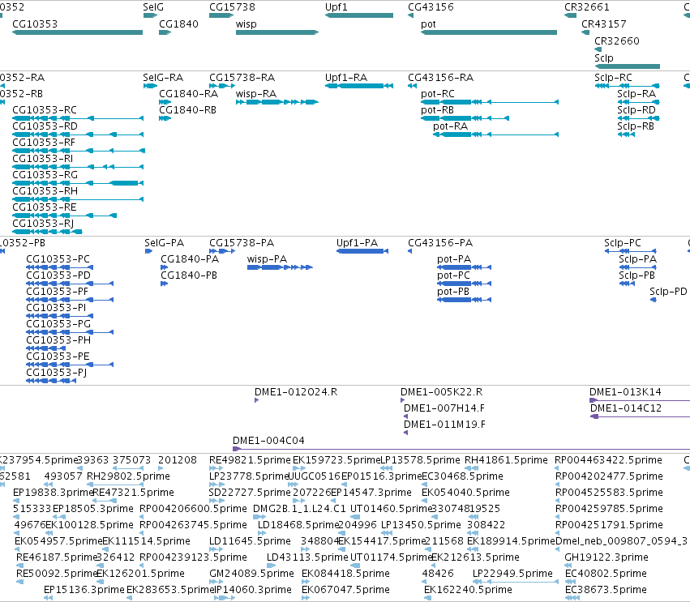This screenshot has width=690, height=602.
Task: Select transcript CG10353-RD
Action: 78,134
